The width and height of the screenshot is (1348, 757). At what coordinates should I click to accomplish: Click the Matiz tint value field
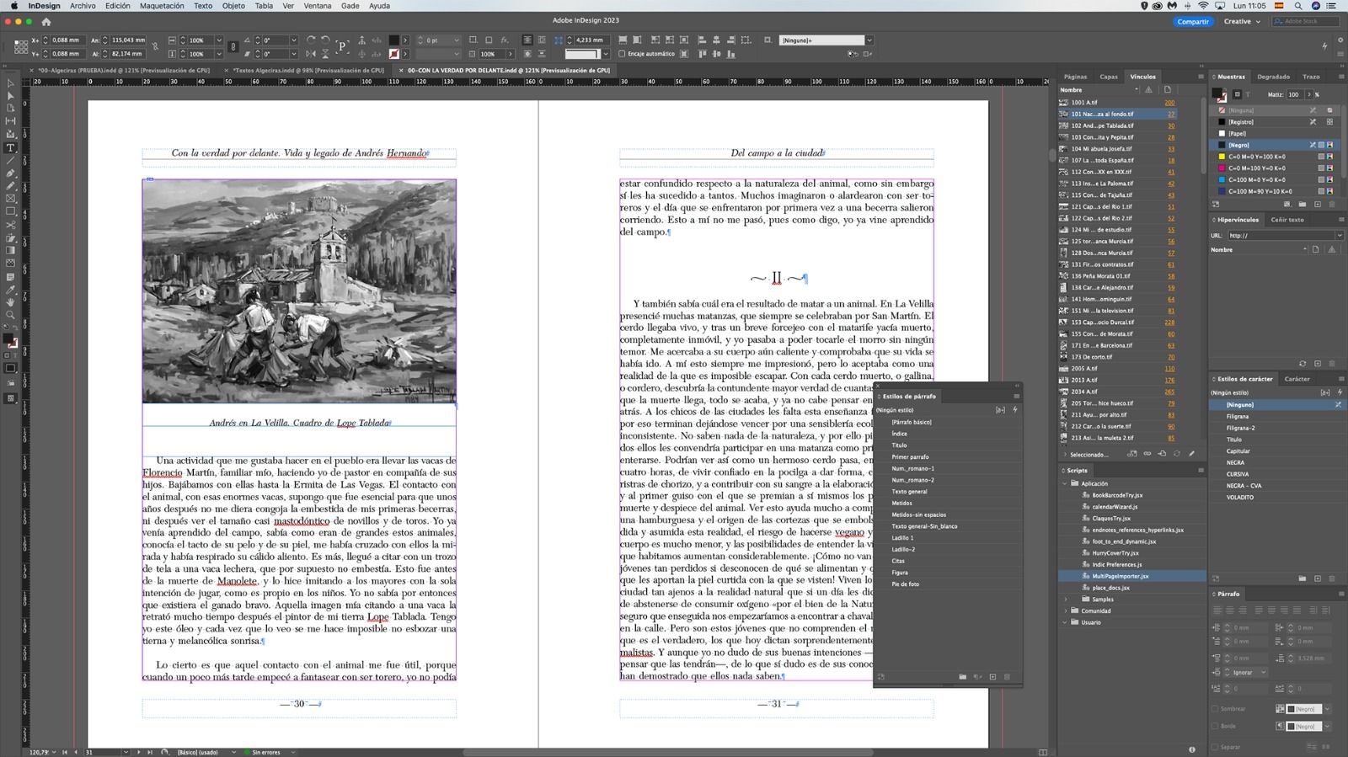tap(1294, 94)
